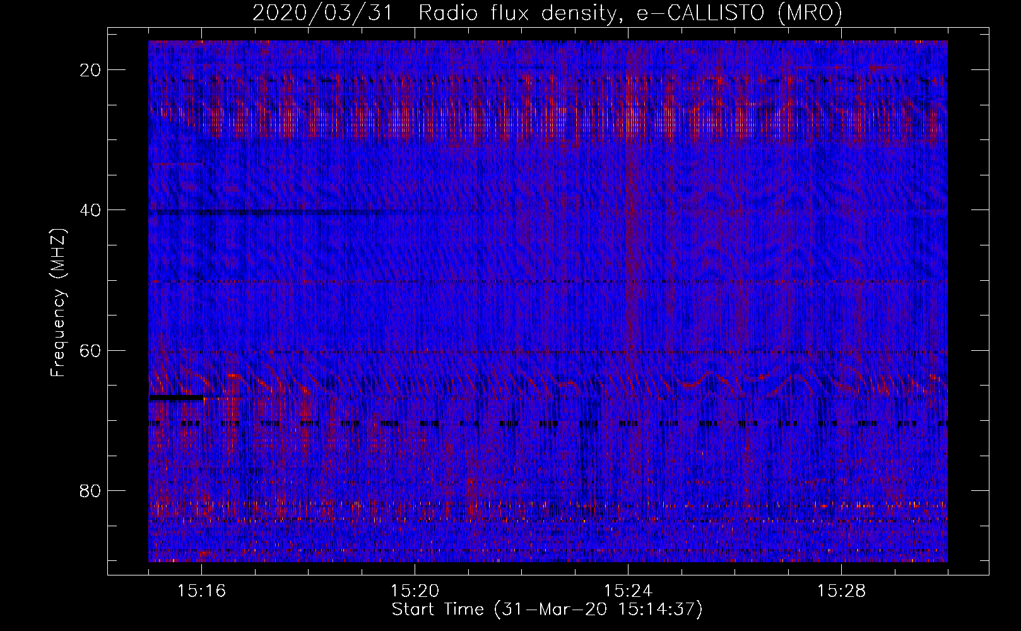Screen dimensions: 1021x631
Task: Click the frequency tick label "20"
Action: pos(90,70)
